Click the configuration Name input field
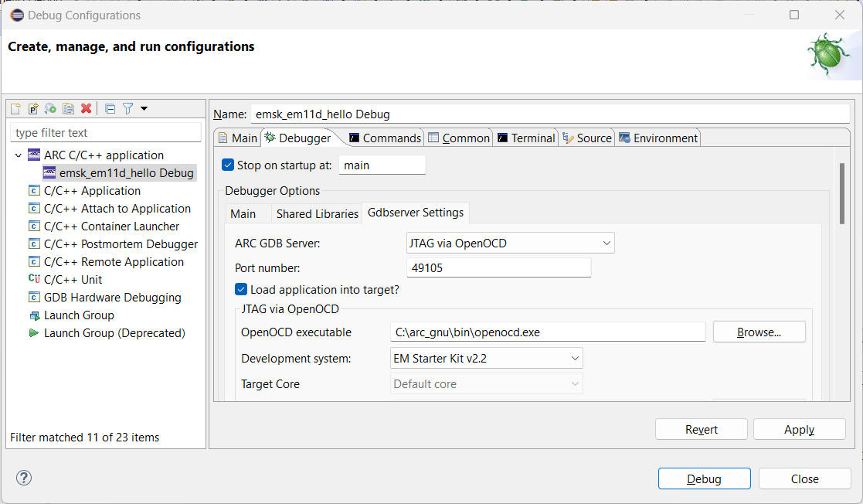 (x=550, y=114)
